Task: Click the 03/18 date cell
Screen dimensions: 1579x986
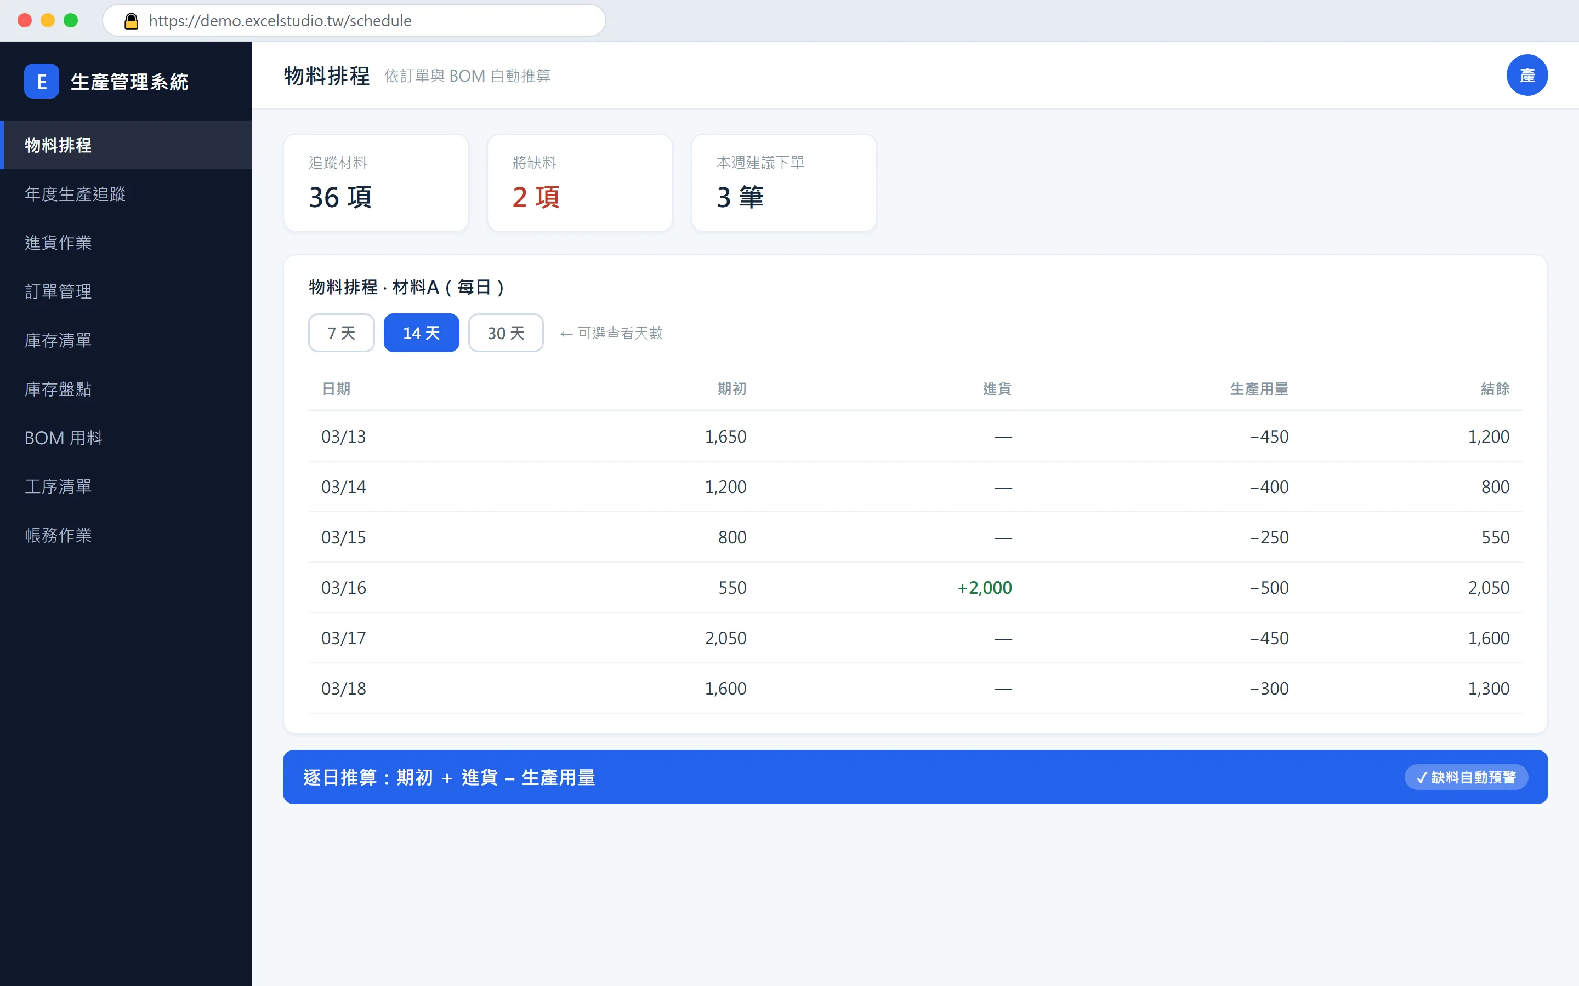Action: coord(343,688)
